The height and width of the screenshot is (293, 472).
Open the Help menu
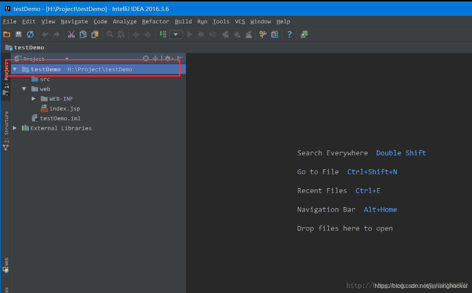(x=283, y=21)
